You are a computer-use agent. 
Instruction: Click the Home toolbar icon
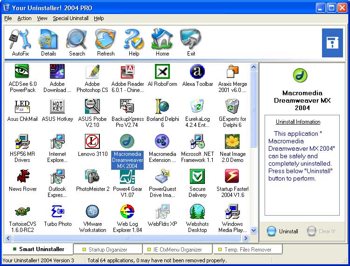pos(162,42)
